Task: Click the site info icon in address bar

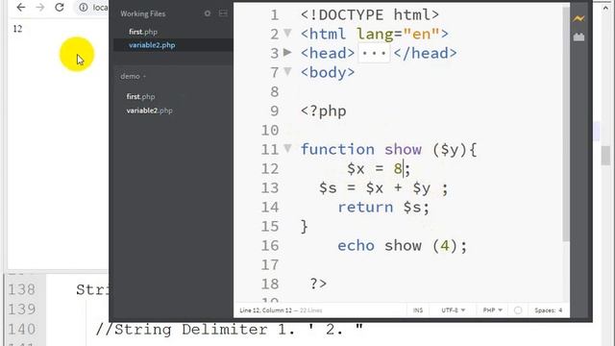Action: pos(84,8)
